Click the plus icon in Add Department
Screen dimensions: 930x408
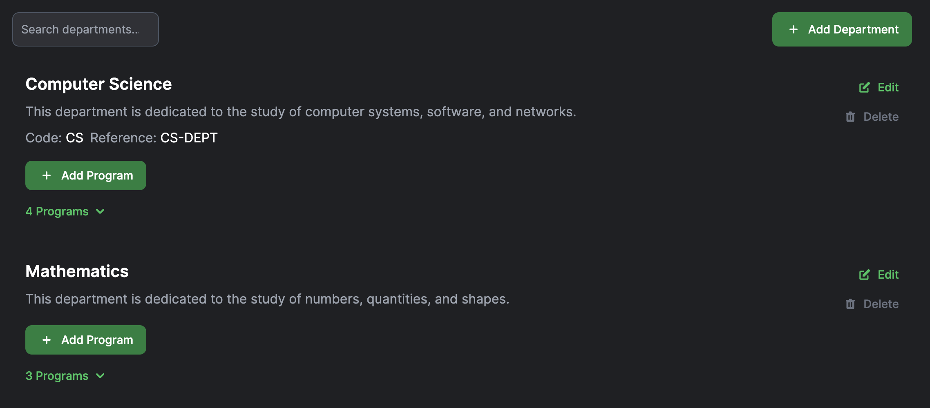point(794,29)
